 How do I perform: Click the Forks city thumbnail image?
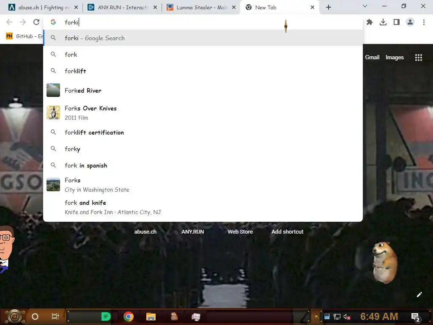(x=53, y=185)
